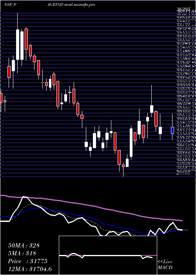Click the Live MACD inset chart box

pyautogui.click(x=108, y=255)
